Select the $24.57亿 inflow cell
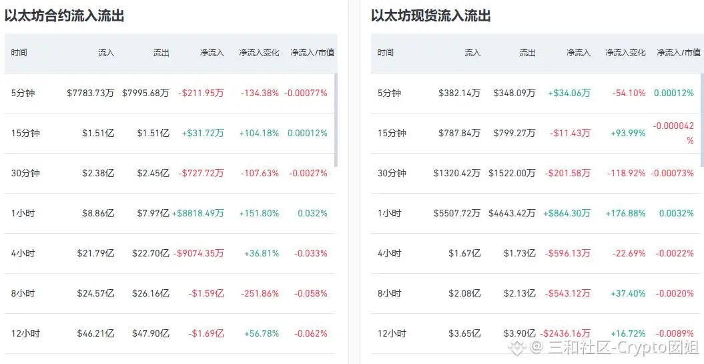 (95, 293)
